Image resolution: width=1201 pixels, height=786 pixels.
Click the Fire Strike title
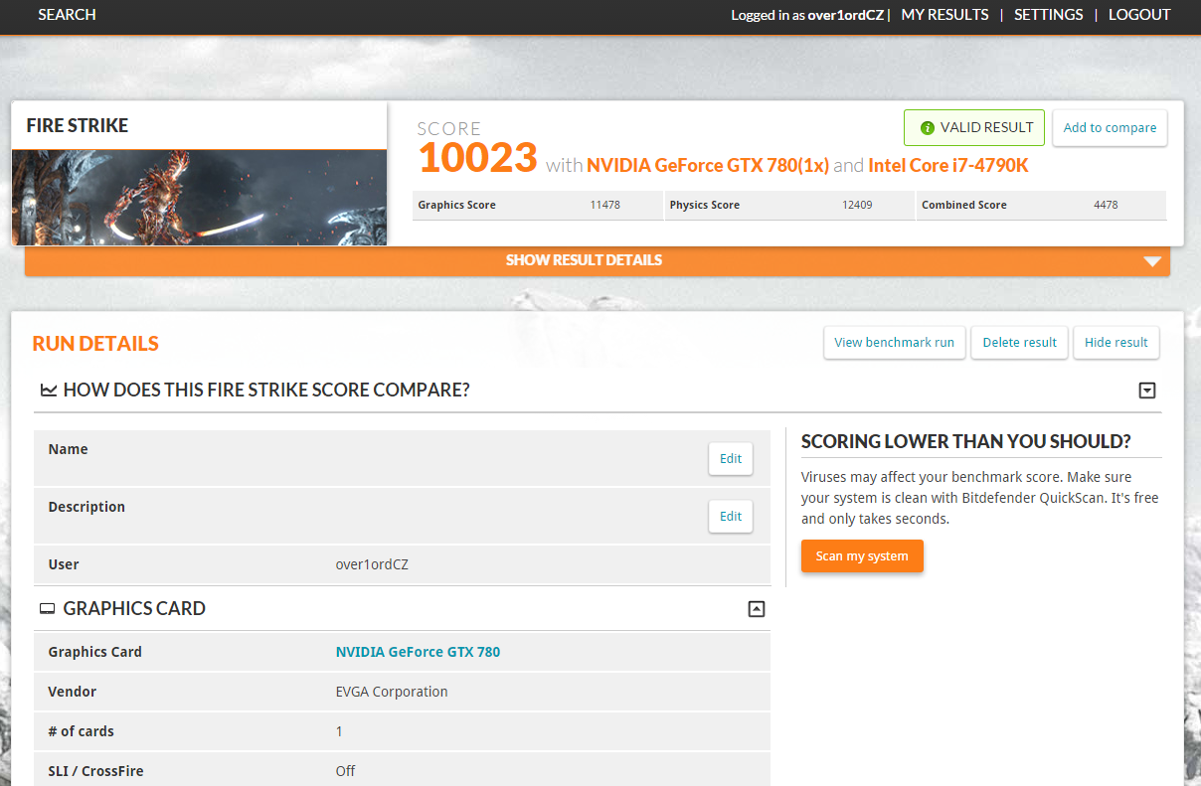point(78,125)
